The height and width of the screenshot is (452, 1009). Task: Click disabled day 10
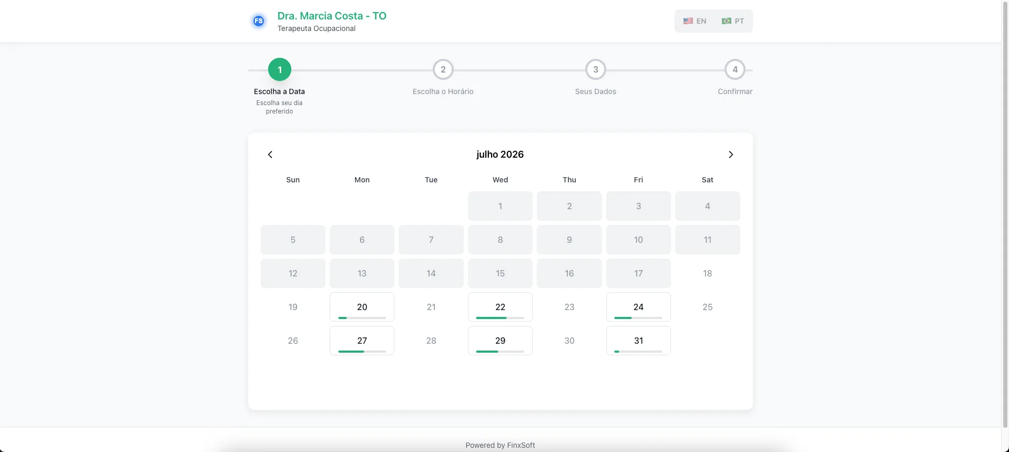[638, 240]
